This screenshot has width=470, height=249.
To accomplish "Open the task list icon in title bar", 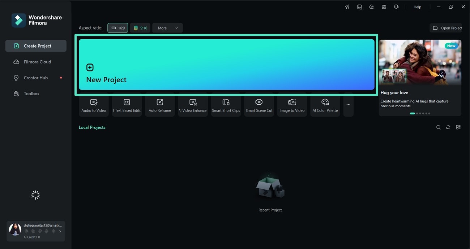I will click(359, 7).
